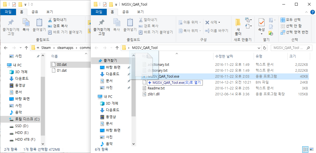Open 파일 tab in MGSV_QAR_Tool window
316x153 pixels.
pos(99,12)
